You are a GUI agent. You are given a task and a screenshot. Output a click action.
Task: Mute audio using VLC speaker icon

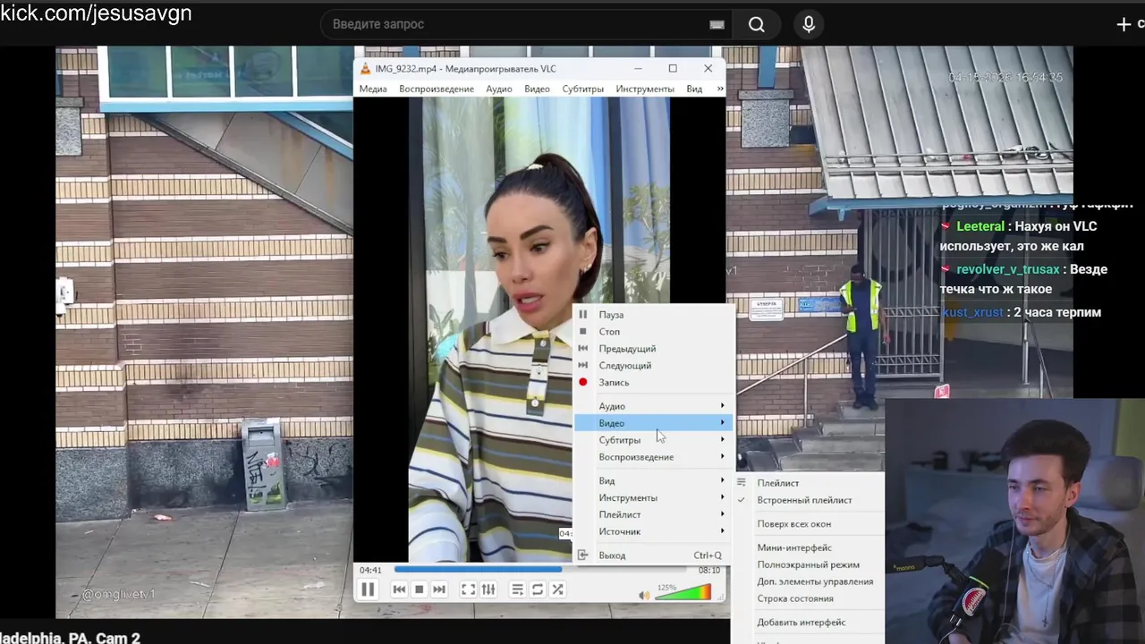[644, 595]
